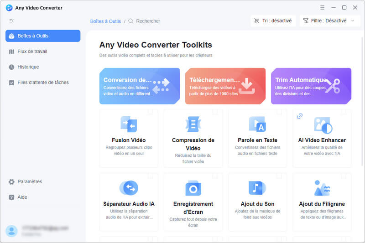The image size is (365, 243).
Task: Open the Fusion Vidéo tool icon
Action: pyautogui.click(x=129, y=124)
